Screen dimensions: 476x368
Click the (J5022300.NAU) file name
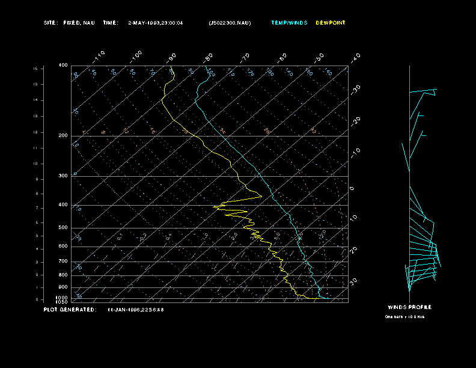click(230, 23)
